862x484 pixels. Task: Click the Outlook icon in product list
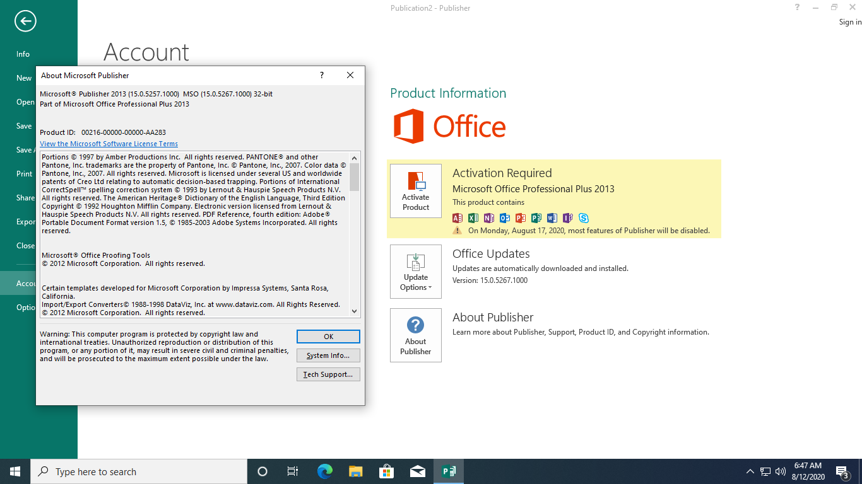[x=505, y=218]
